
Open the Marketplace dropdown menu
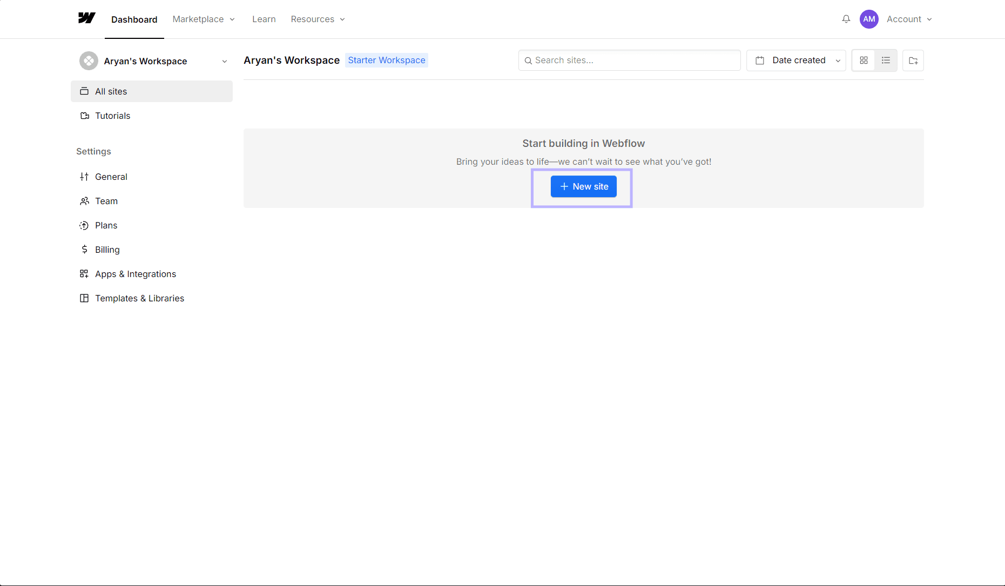(204, 19)
